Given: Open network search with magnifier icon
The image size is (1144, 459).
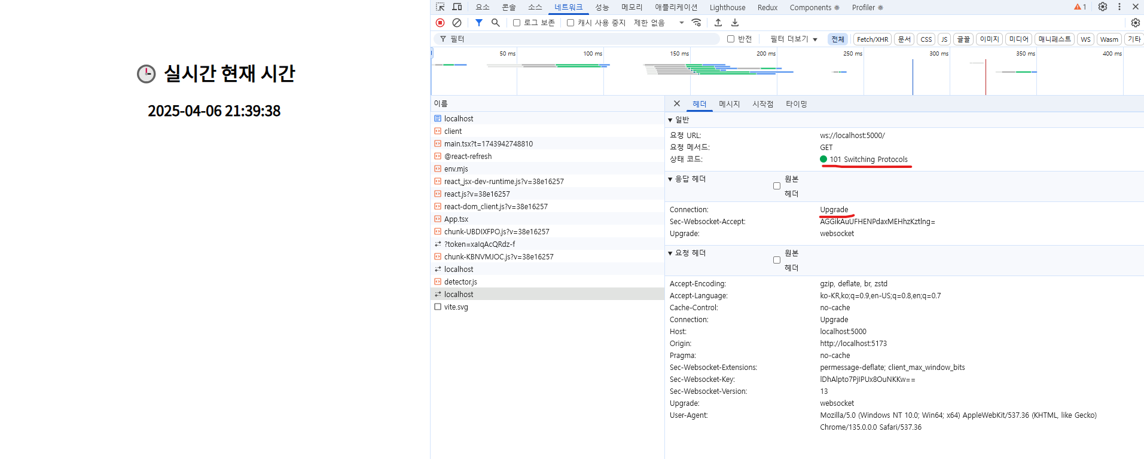Looking at the screenshot, I should (x=496, y=23).
